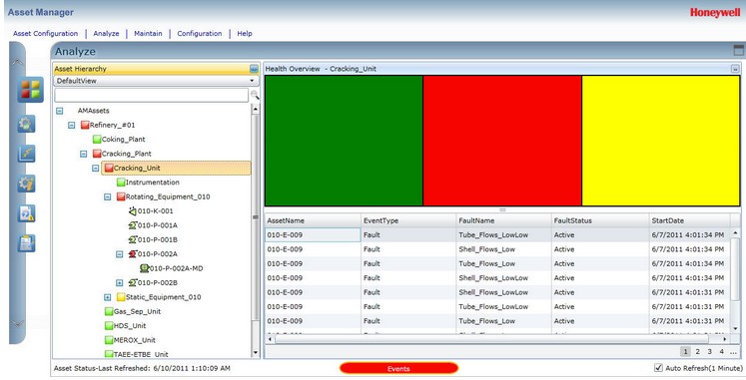Select the 010-K-001 compressor asset

(x=151, y=210)
